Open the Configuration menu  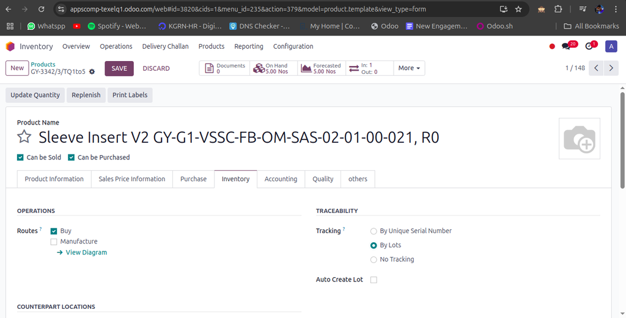293,46
